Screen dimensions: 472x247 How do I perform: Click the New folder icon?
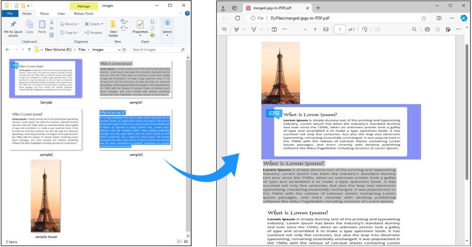tap(113, 25)
